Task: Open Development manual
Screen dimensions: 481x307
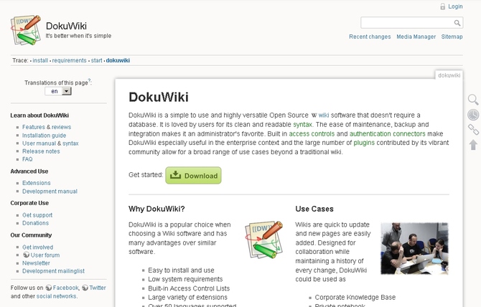Action: click(x=50, y=192)
